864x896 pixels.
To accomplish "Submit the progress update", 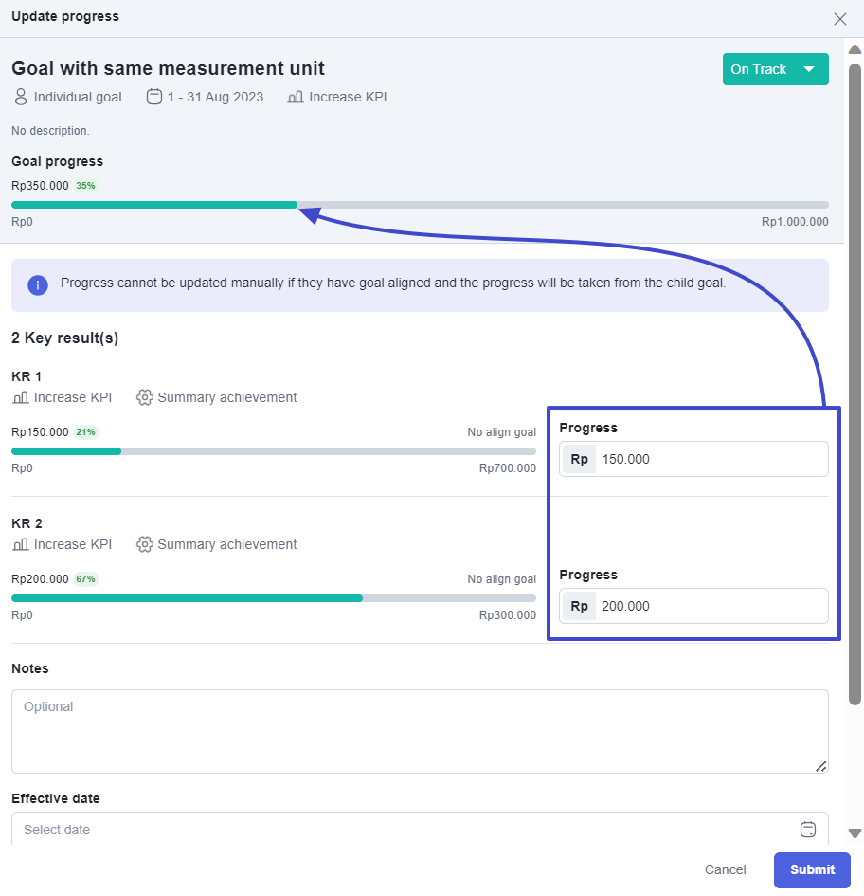I will tap(812, 869).
